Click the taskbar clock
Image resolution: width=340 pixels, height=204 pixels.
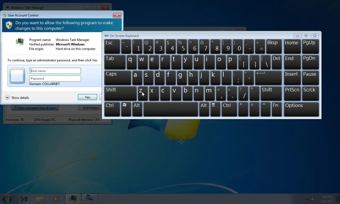(x=326, y=199)
